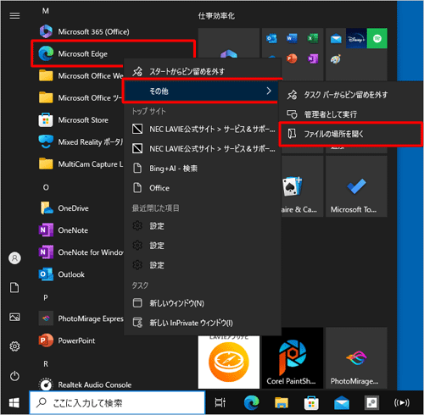Open second NEC LAVIE公式サイト top site entry
Screen dimensions: 424x415
click(203, 149)
